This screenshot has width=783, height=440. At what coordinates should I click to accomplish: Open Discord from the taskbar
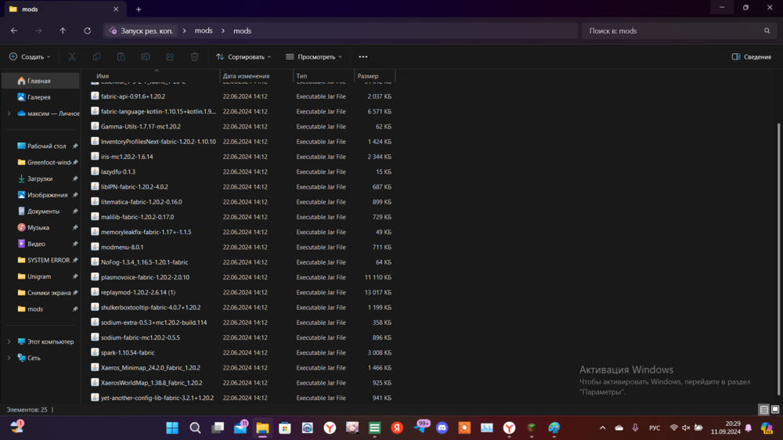click(442, 428)
